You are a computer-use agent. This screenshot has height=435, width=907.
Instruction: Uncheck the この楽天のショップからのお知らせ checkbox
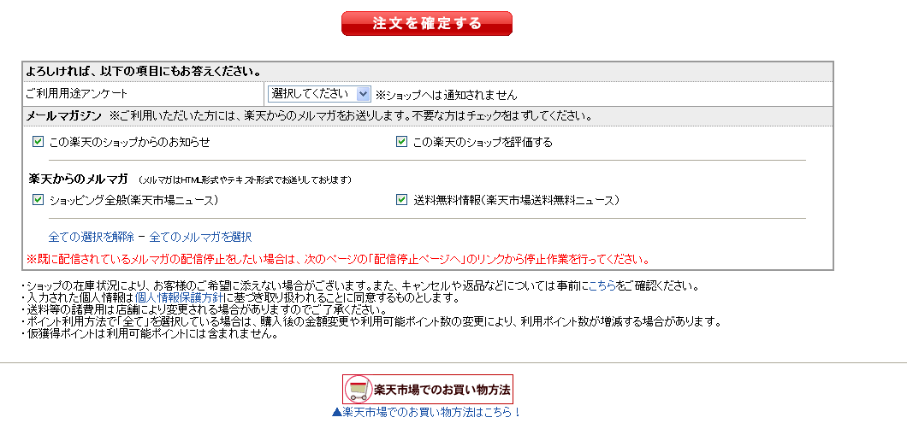(x=38, y=142)
